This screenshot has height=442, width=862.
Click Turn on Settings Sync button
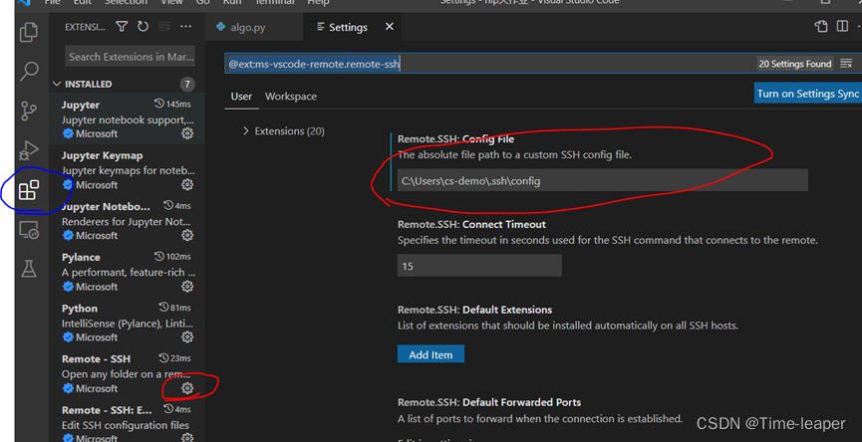coord(808,94)
